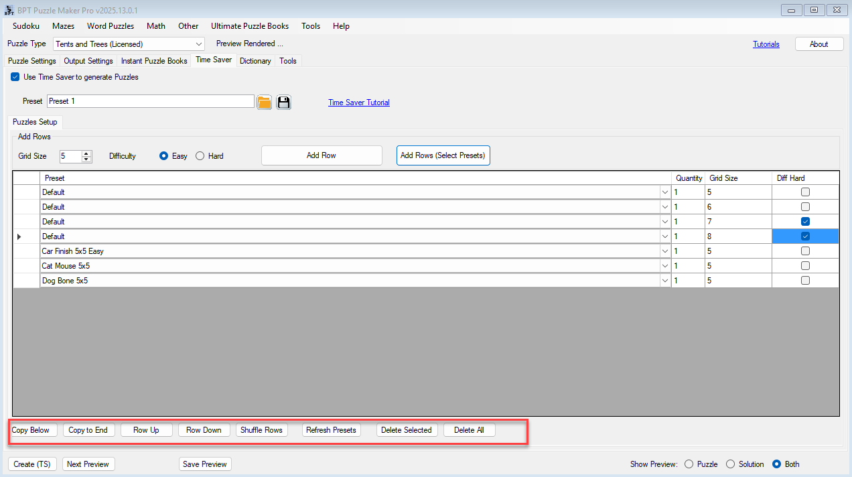Toggle Use Time Saver to generate Puzzles
The image size is (852, 477).
coord(15,77)
